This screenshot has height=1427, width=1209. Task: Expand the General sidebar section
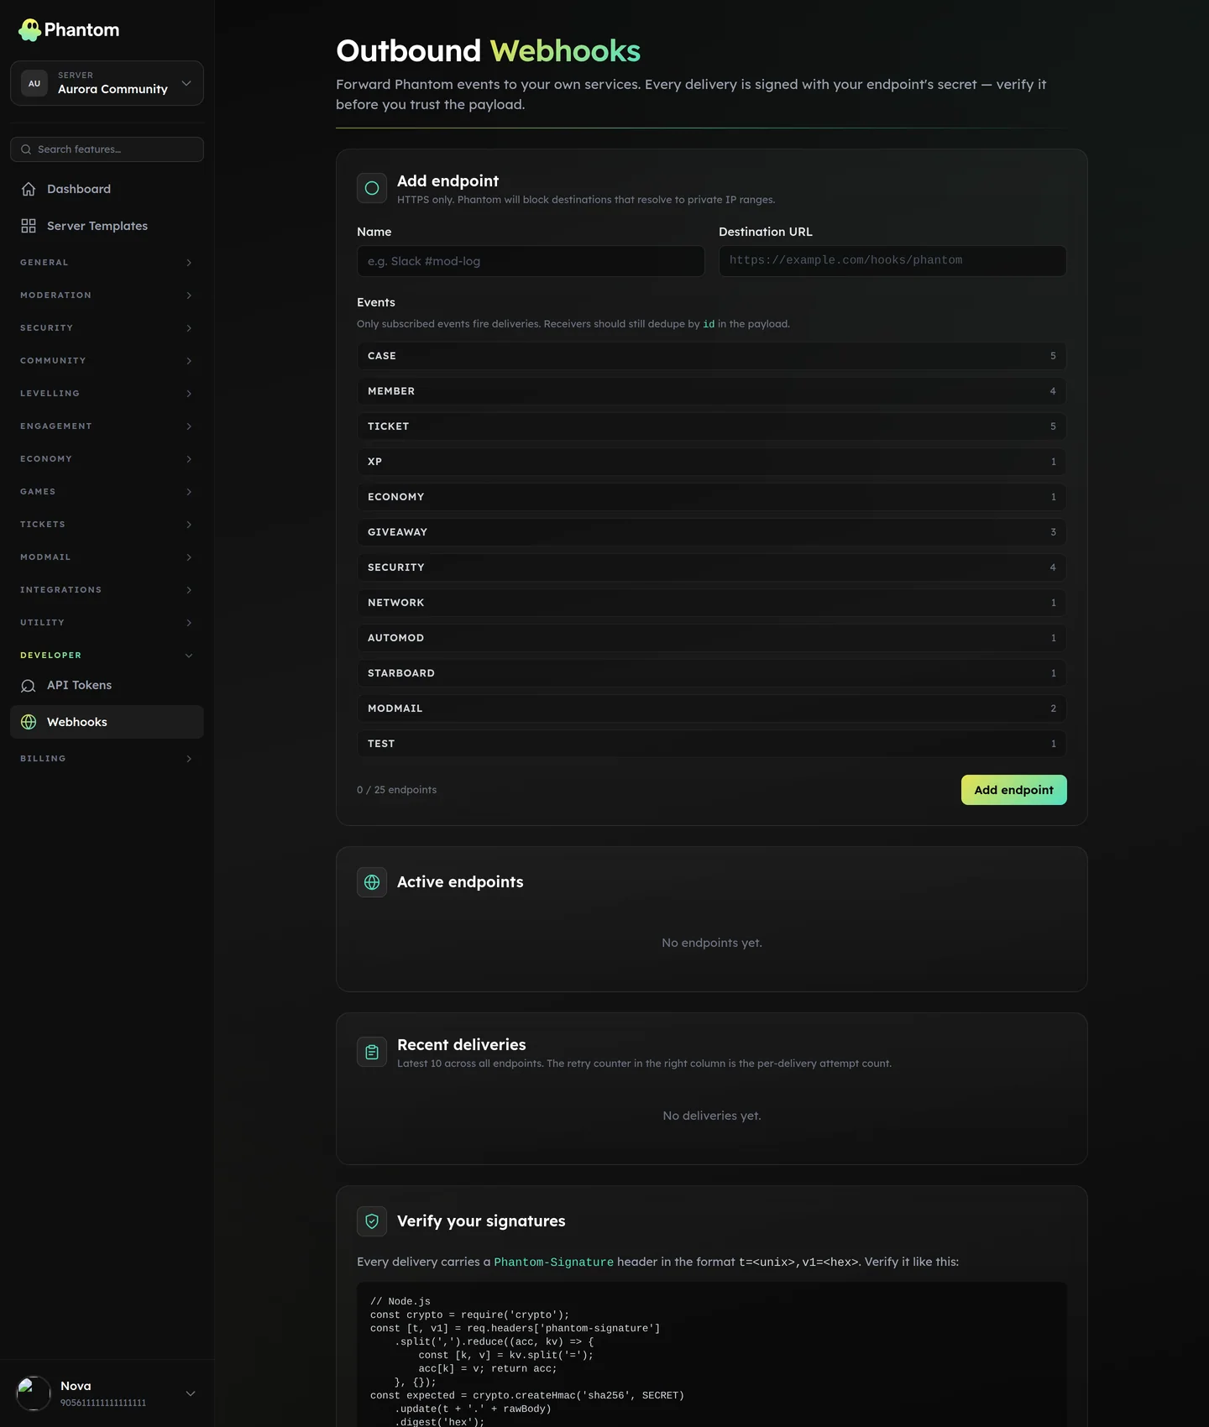[x=107, y=263]
